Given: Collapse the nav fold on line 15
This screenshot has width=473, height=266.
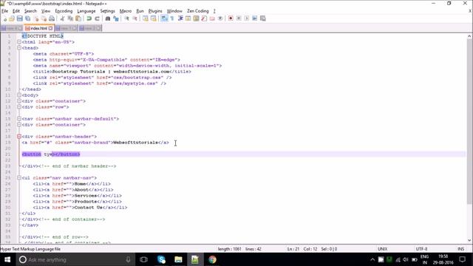Looking at the screenshot, I should pos(19,118).
